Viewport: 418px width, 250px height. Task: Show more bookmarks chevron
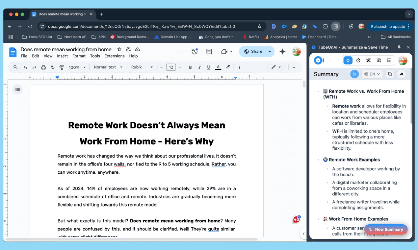[369, 37]
